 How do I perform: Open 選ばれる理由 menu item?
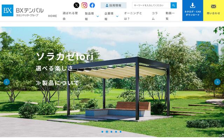coord(70,16)
